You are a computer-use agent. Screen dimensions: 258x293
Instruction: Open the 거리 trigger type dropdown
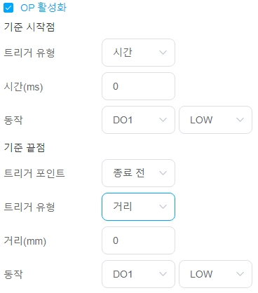pyautogui.click(x=138, y=207)
